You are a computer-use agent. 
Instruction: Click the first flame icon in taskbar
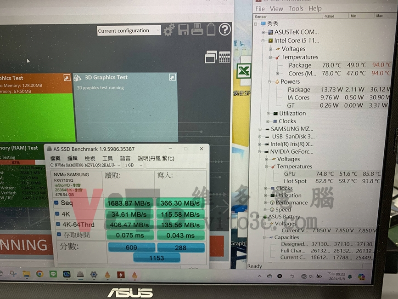(x=107, y=275)
